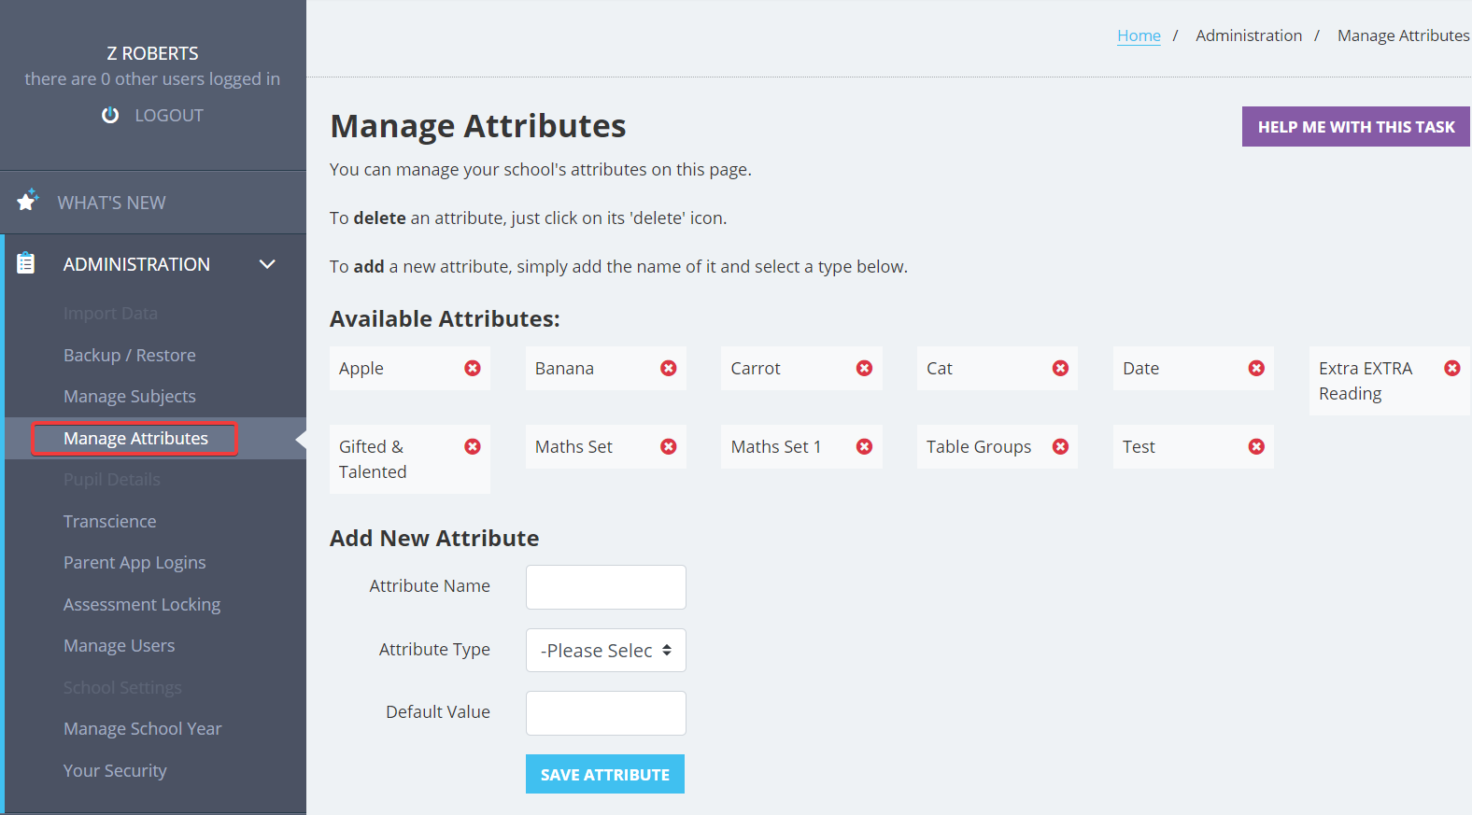Delete the Banana attribute
1472x815 pixels.
point(669,369)
